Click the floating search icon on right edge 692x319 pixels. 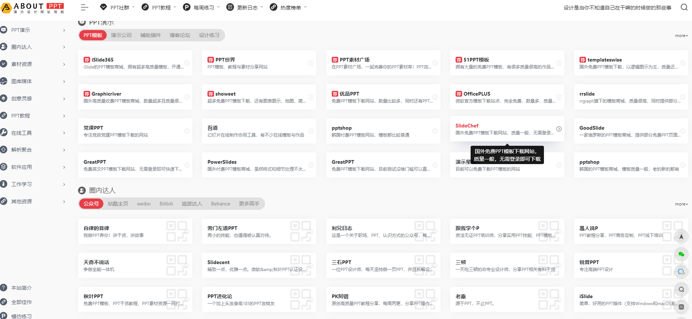coord(681,289)
